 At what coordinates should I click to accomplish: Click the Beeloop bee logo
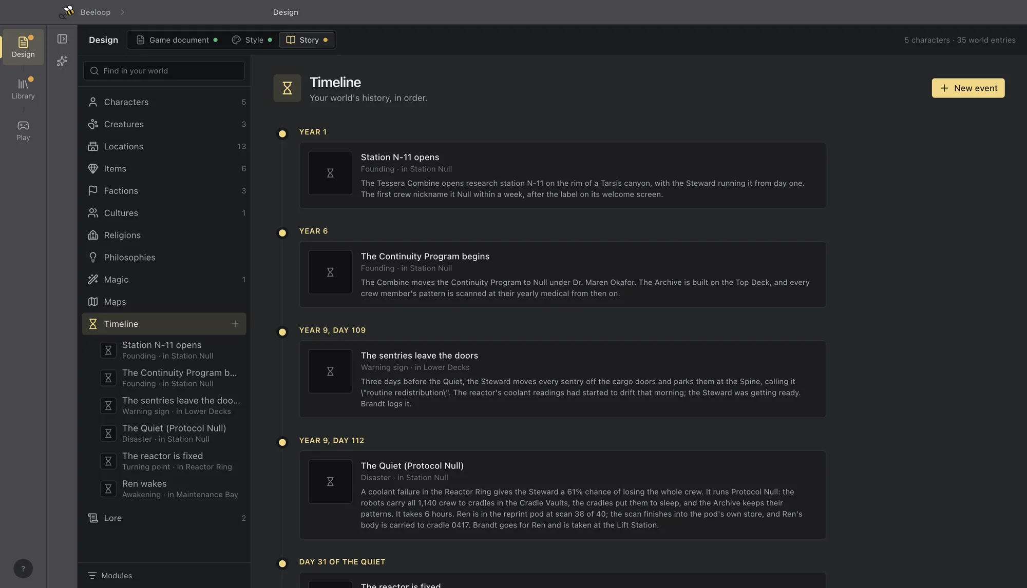[x=67, y=12]
